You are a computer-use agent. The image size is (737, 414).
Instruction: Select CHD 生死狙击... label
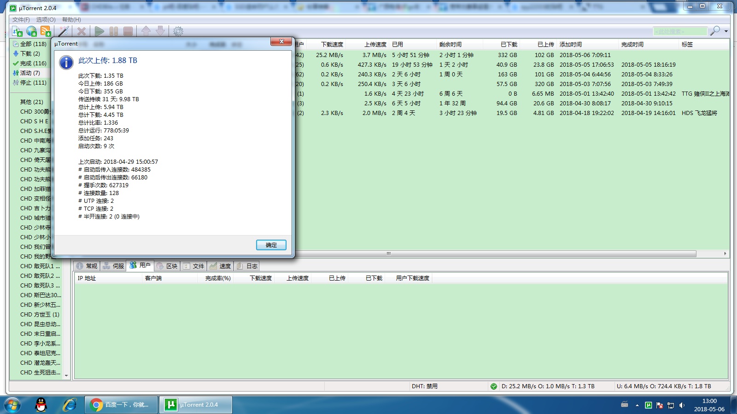[x=41, y=373]
